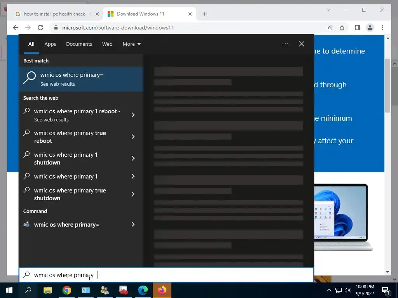The image size is (398, 298).
Task: Expand 'wmic os where primary 1 shutdown' arrow
Action: click(x=133, y=159)
